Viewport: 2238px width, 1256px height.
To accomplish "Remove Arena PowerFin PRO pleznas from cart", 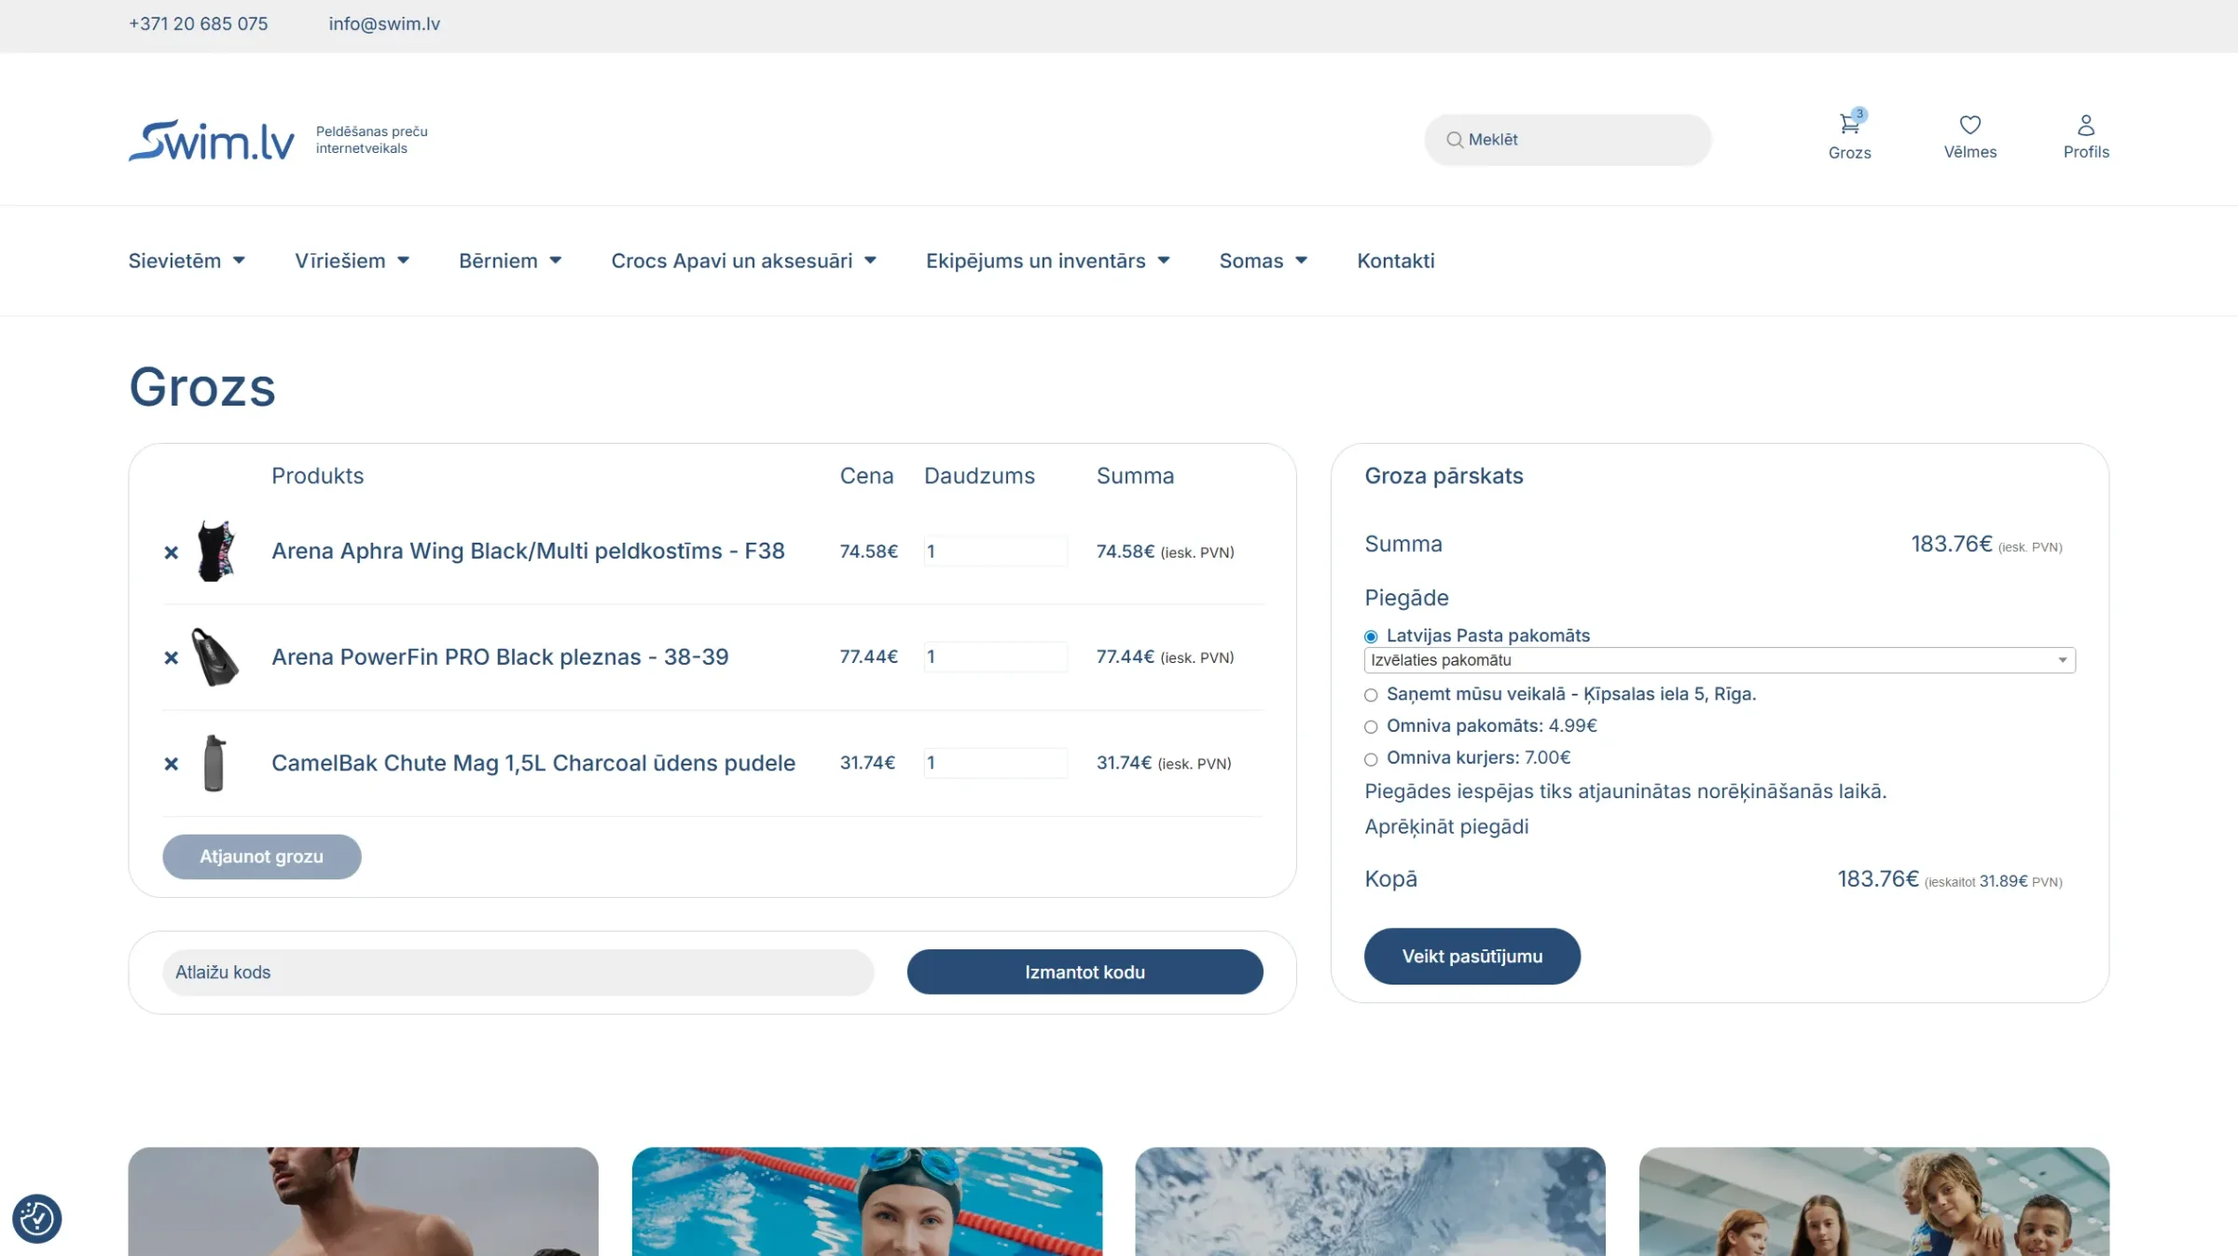I will [x=171, y=657].
